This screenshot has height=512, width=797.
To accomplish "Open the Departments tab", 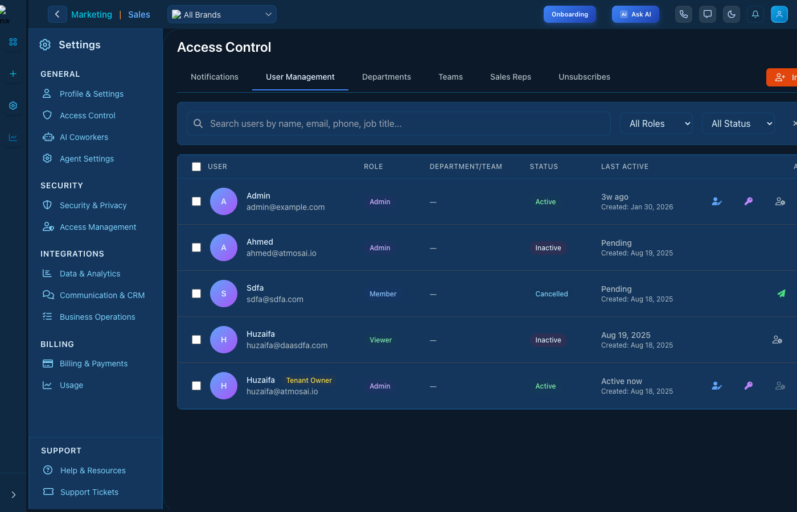I will tap(387, 77).
